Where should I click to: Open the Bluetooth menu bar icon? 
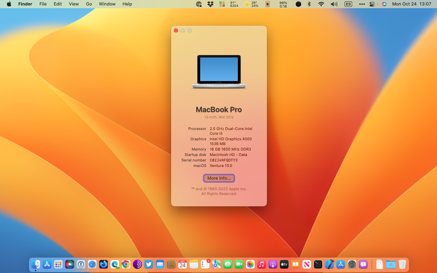click(309, 4)
